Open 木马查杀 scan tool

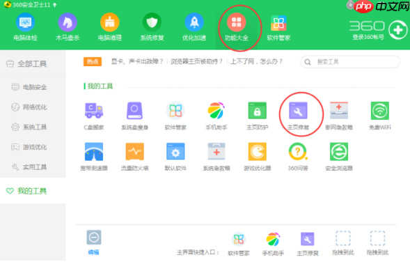coord(68,27)
